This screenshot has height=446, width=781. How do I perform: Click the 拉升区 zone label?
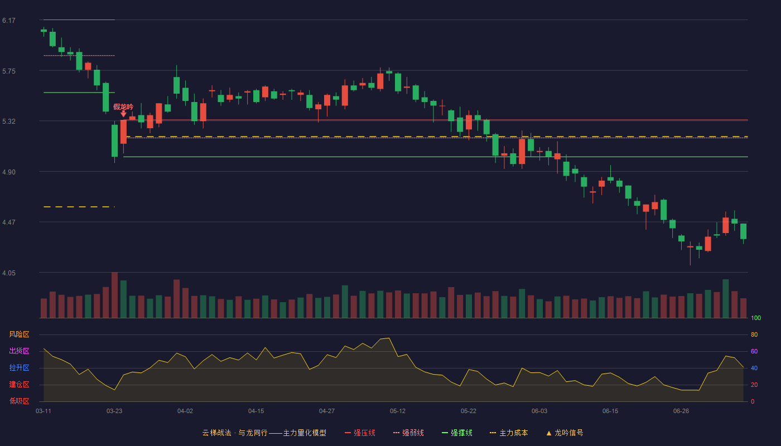(19, 368)
